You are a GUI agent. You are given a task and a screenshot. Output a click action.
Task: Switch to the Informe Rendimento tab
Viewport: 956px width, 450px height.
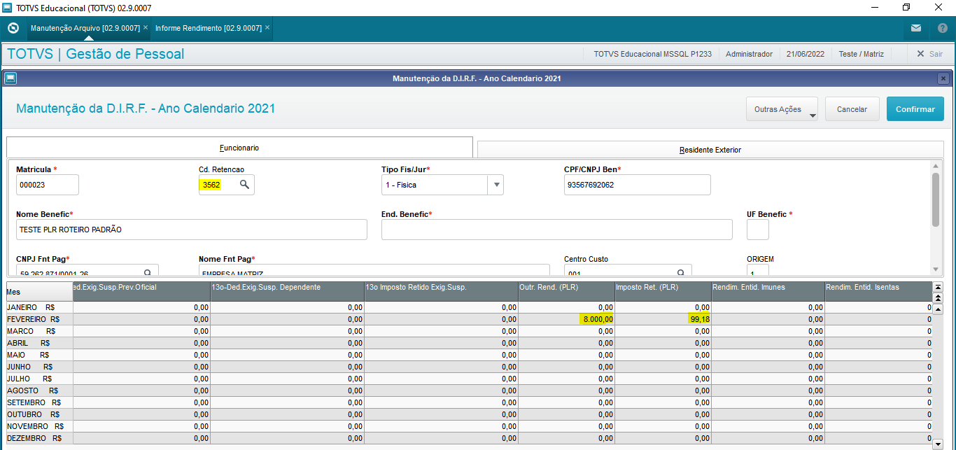click(209, 28)
